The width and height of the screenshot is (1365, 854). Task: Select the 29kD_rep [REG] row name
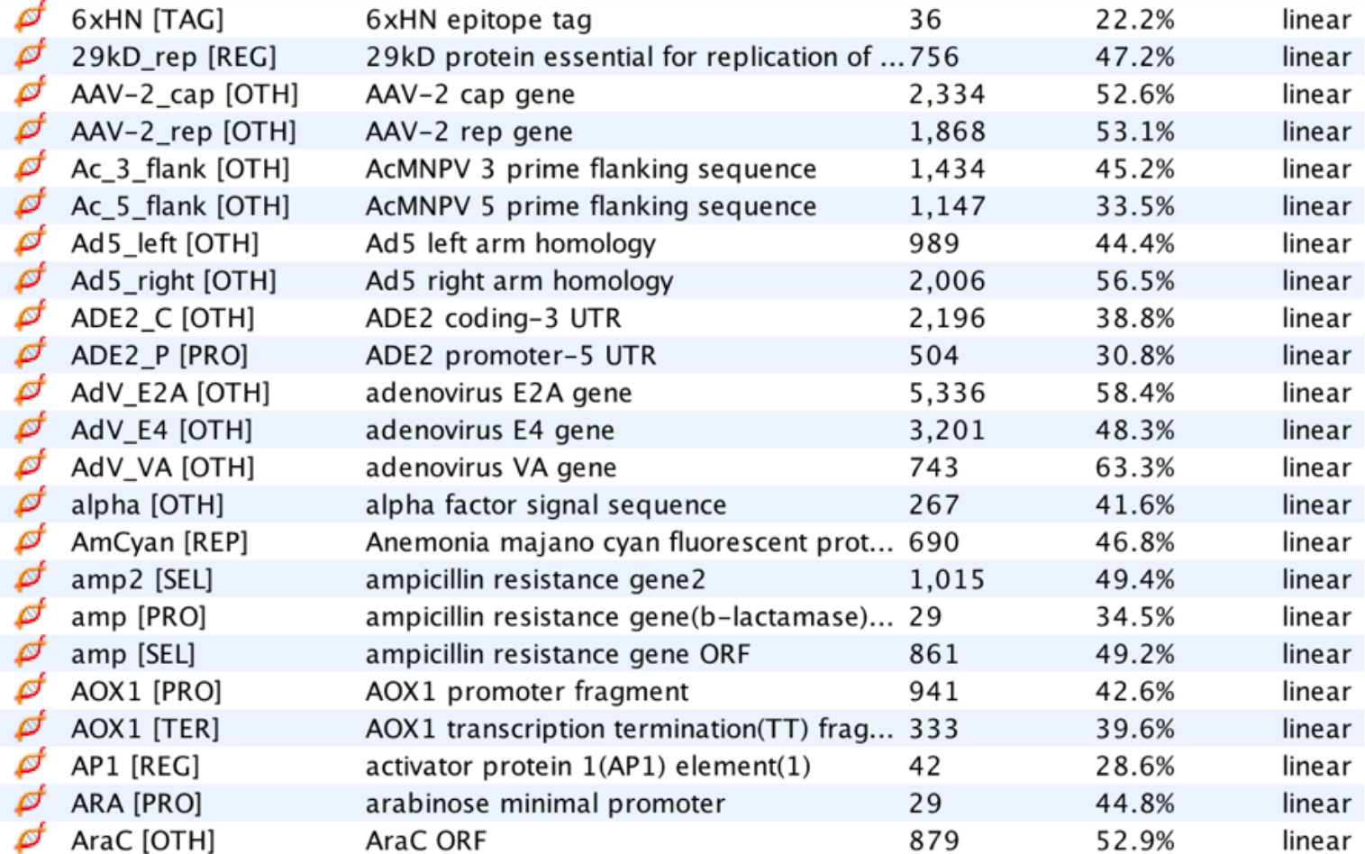pos(174,57)
